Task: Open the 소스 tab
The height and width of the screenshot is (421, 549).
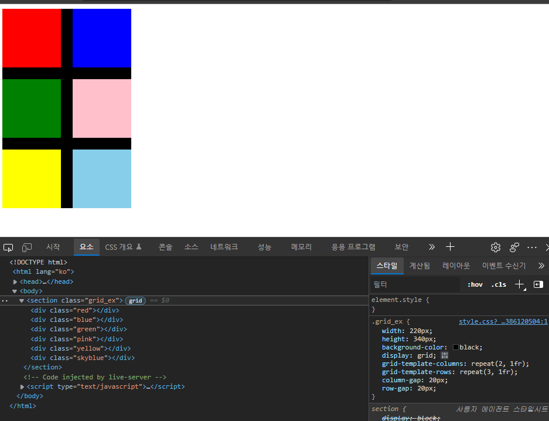Action: 191,247
